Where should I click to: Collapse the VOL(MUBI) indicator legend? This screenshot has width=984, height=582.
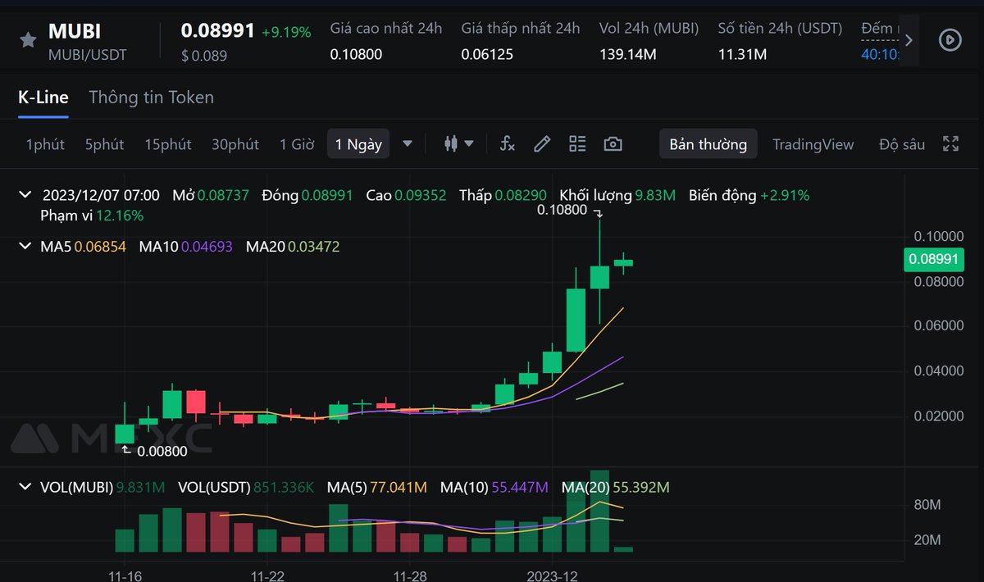coord(25,487)
